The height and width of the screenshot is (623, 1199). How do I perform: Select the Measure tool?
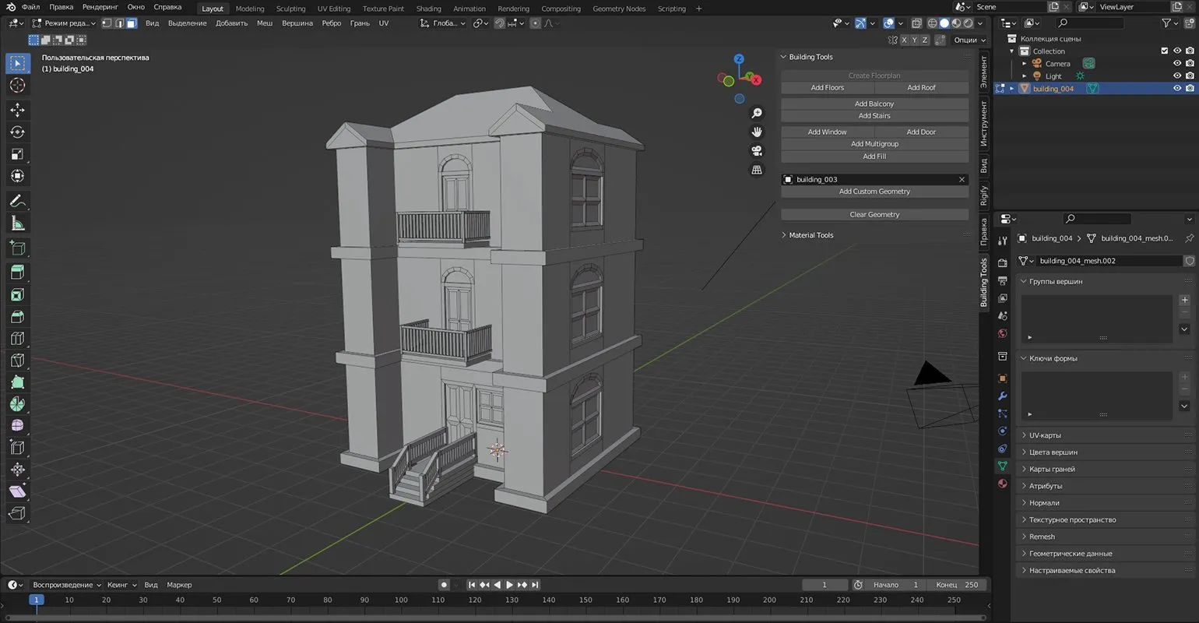17,224
